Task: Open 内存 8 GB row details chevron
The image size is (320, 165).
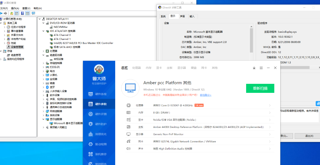Action: coord(270,113)
